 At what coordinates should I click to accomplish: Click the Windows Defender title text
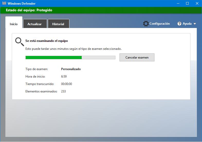click(22, 4)
